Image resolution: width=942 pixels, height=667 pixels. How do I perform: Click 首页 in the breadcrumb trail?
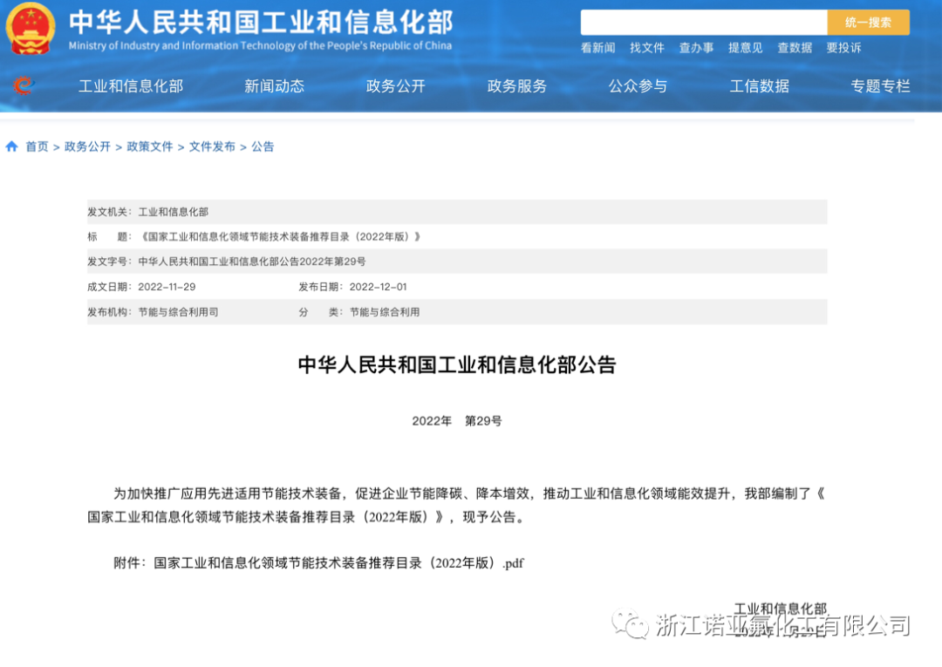37,146
